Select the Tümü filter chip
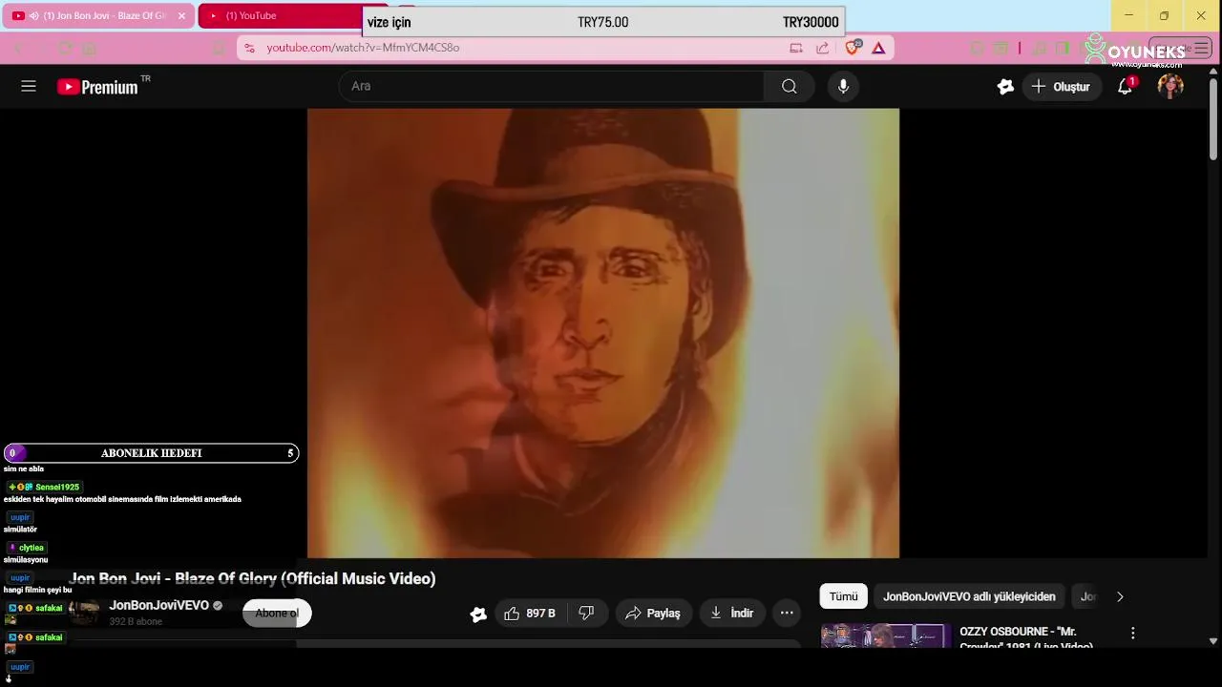The image size is (1222, 687). point(843,596)
